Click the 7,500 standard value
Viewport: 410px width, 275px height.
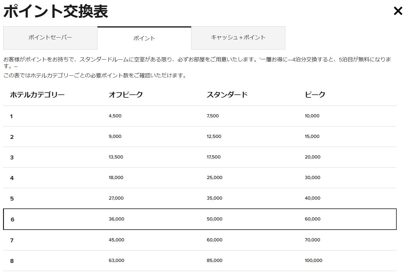pos(213,116)
